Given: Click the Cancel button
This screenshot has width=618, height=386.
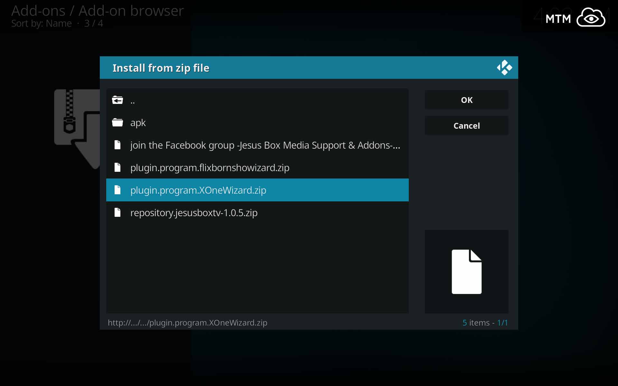Looking at the screenshot, I should [x=466, y=125].
